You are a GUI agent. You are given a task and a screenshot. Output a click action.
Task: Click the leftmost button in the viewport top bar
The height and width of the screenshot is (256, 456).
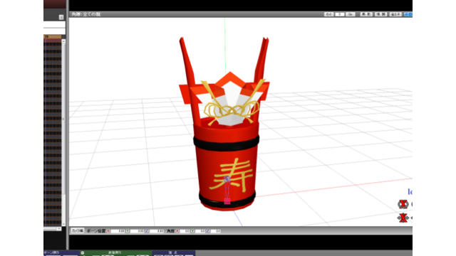coord(329,14)
